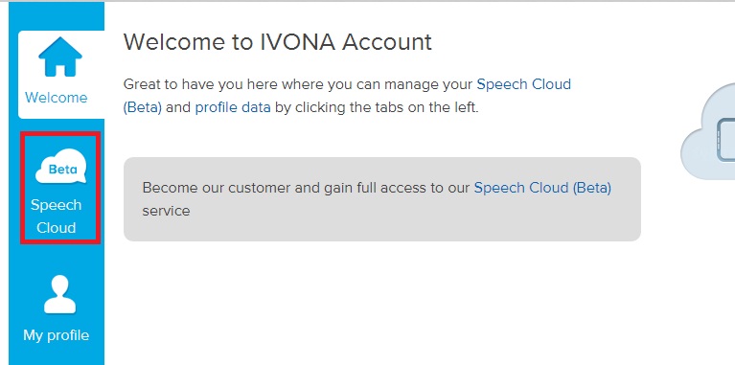Image resolution: width=735 pixels, height=365 pixels.
Task: Open the My profile sidebar label
Action: point(57,335)
